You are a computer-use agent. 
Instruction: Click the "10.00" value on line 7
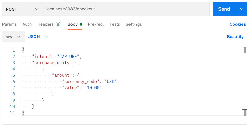pyautogui.click(x=93, y=88)
